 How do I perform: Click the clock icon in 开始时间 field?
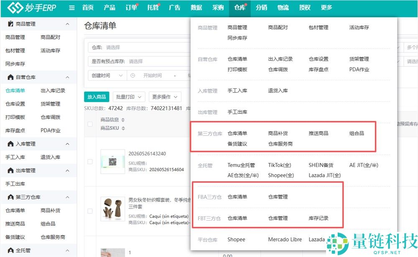pos(133,75)
